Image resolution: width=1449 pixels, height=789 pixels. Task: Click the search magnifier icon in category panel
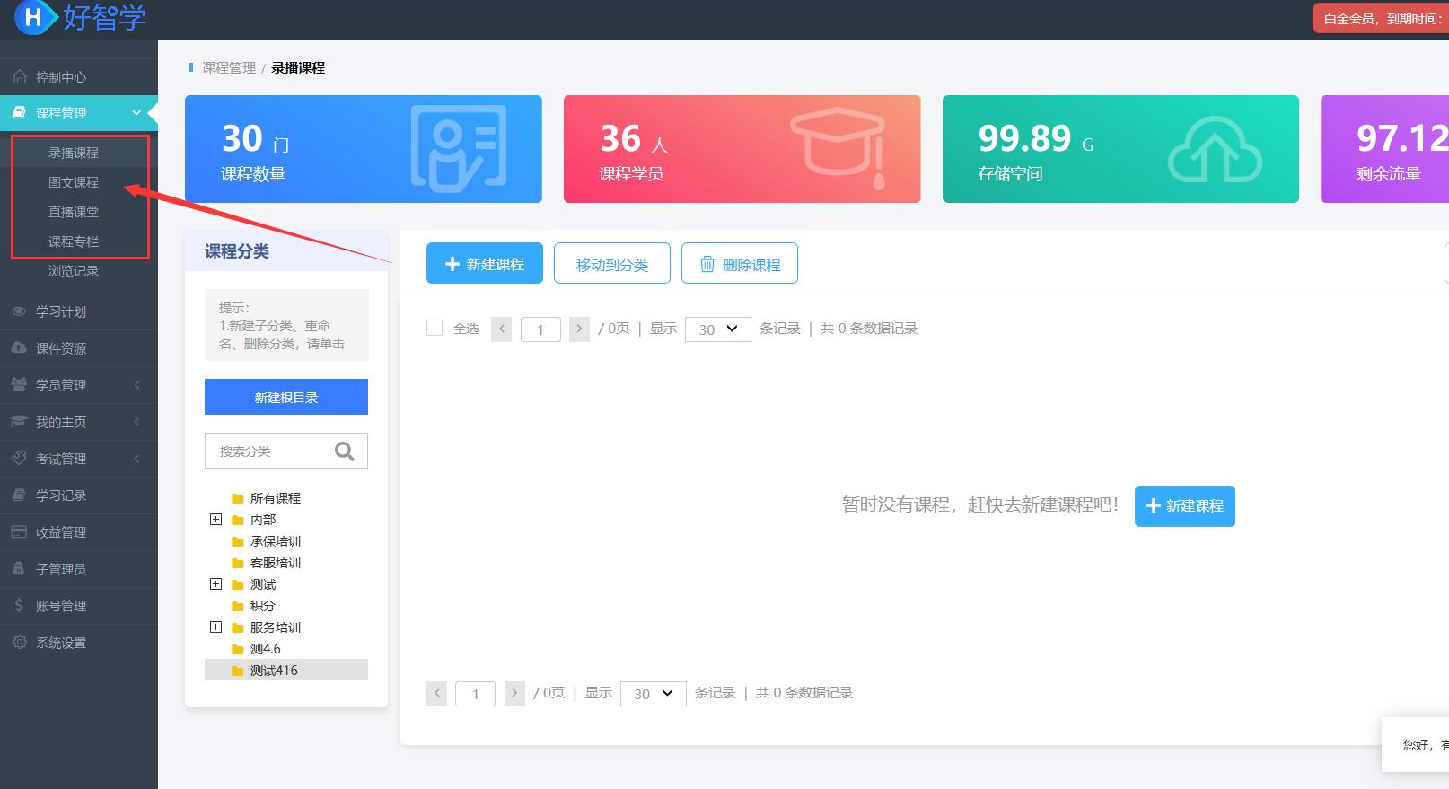[345, 451]
